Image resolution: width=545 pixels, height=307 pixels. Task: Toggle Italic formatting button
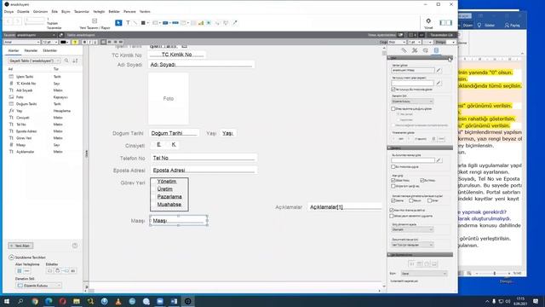click(89, 42)
